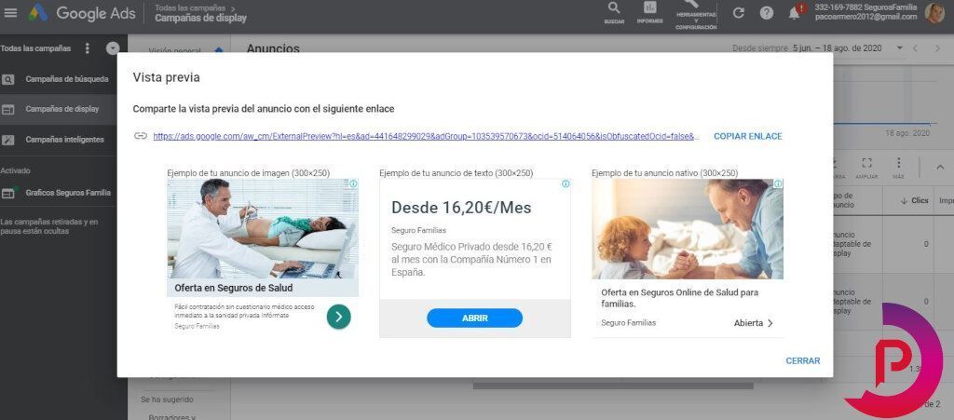This screenshot has height=420, width=954.
Task: Go to next date range arrow
Action: [937, 48]
